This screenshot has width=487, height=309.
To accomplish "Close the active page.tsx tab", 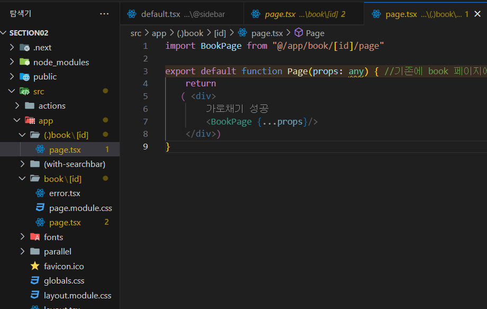I will 477,14.
